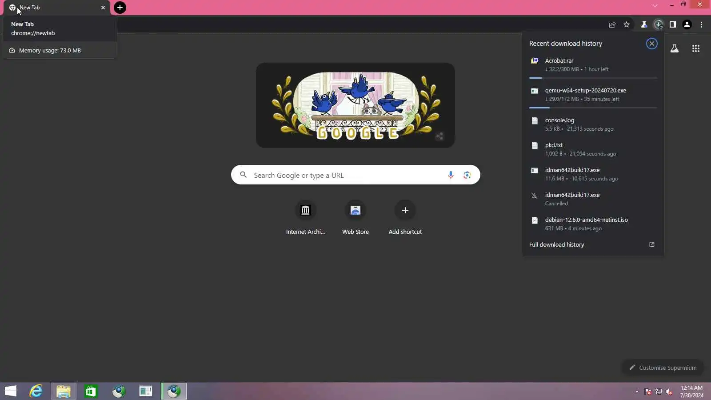Image resolution: width=711 pixels, height=400 pixels.
Task: Open the Acrobat.rar download entry
Action: pyautogui.click(x=593, y=65)
